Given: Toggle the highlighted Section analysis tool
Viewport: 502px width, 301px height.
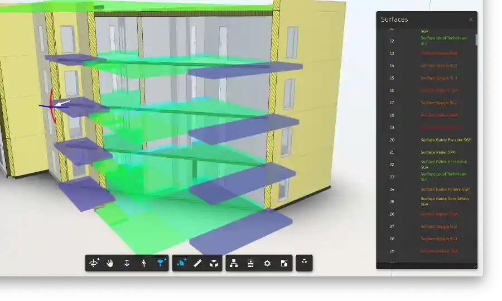Looking at the screenshot, I should point(181,263).
